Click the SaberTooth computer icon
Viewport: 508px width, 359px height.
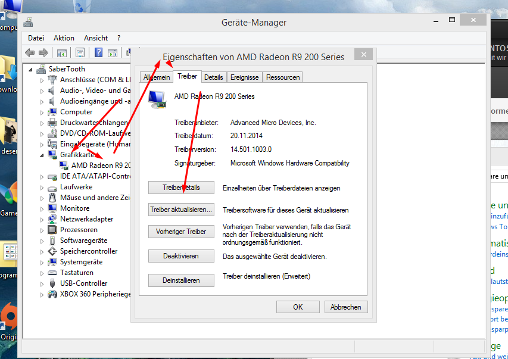pyautogui.click(x=41, y=69)
